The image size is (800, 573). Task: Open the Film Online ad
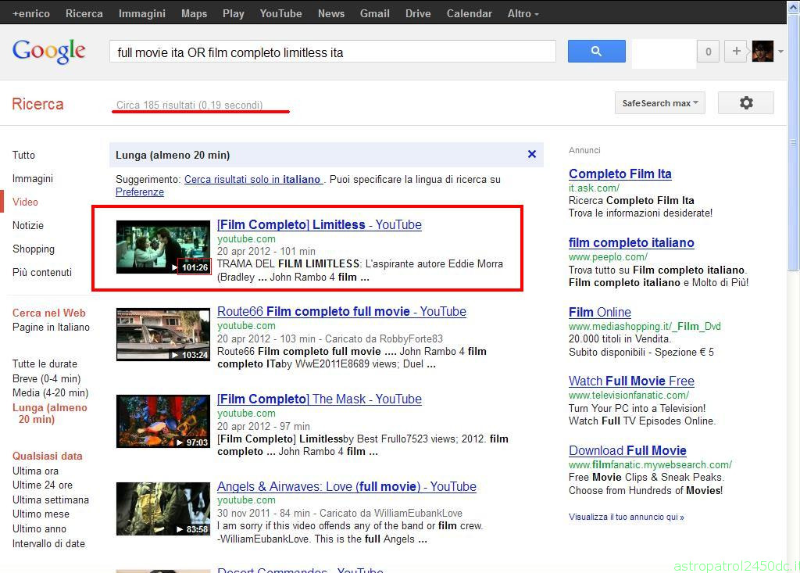tap(600, 312)
